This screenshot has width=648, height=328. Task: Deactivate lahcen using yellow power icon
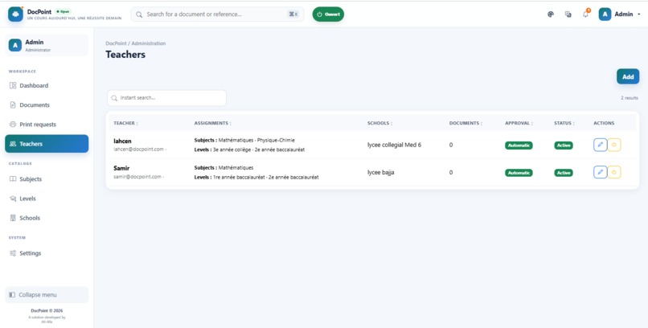(614, 145)
